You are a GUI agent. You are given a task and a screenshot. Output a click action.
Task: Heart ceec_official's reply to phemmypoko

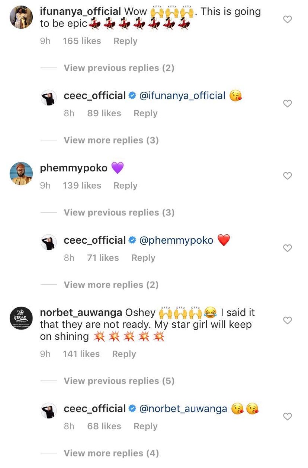tap(288, 248)
